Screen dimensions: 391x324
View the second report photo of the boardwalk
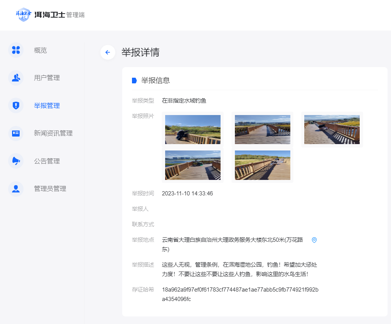[x=262, y=129]
